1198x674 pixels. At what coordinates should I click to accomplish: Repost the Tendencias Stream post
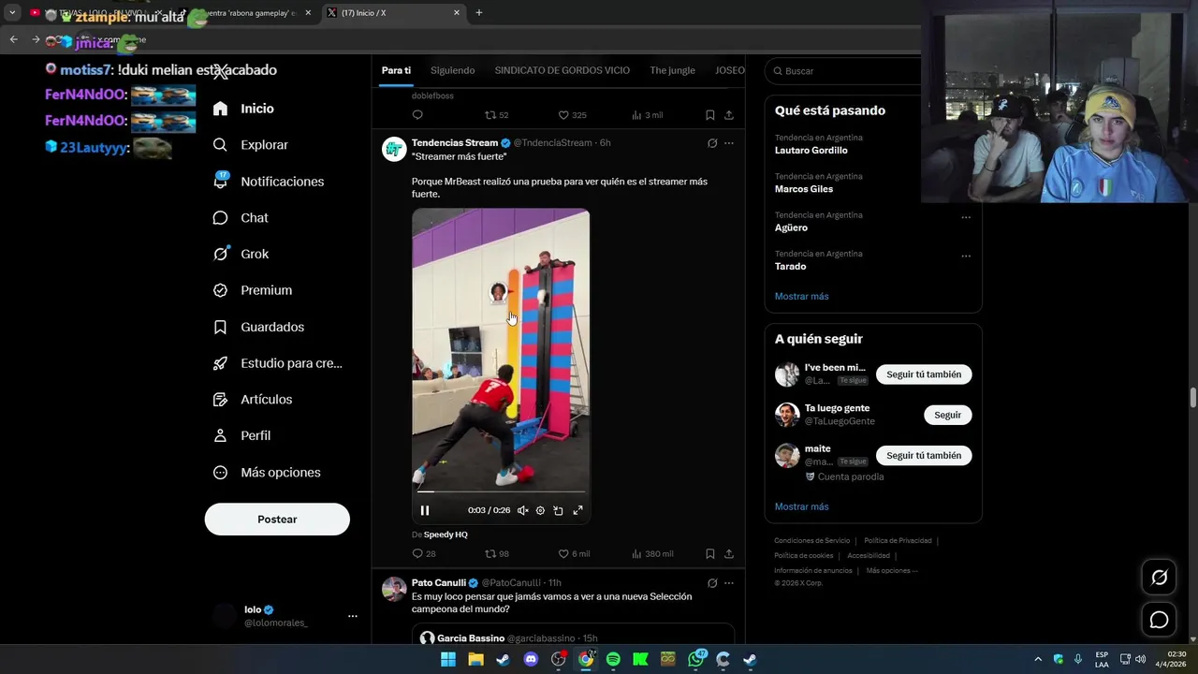pos(496,553)
